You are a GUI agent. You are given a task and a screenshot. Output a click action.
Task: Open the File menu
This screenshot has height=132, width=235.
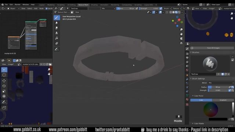click(x=6, y=5)
